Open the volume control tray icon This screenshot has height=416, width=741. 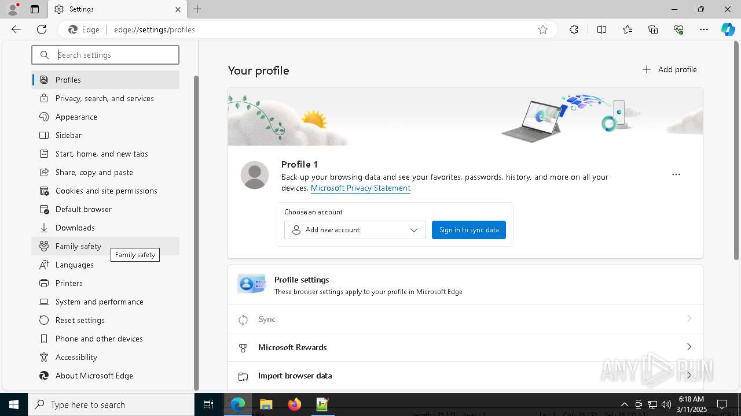point(666,404)
